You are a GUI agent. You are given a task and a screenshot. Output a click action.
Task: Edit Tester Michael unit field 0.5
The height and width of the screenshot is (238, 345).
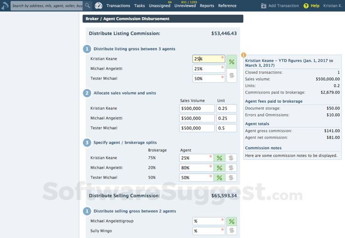tap(226, 128)
